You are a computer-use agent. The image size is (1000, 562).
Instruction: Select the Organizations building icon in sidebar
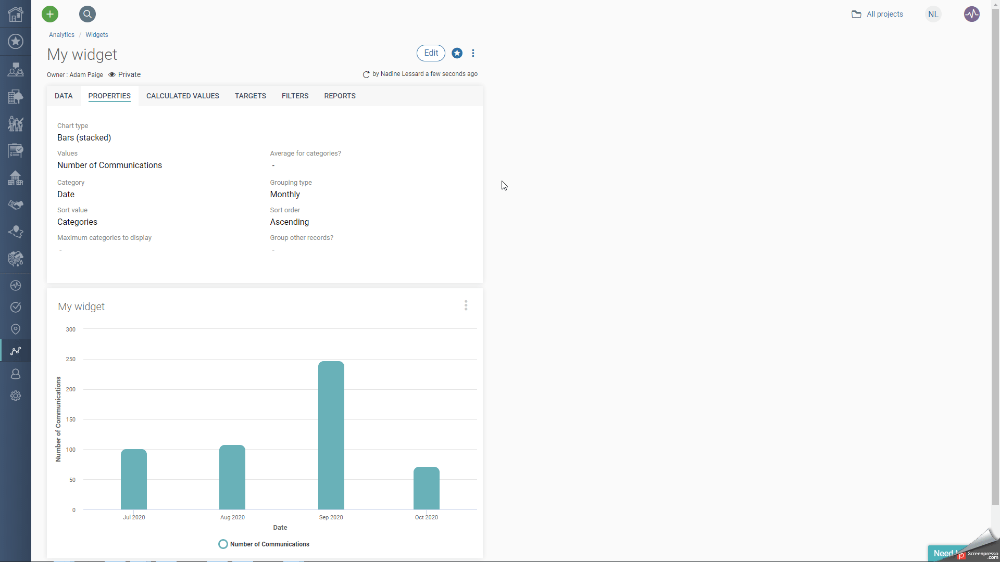[15, 96]
